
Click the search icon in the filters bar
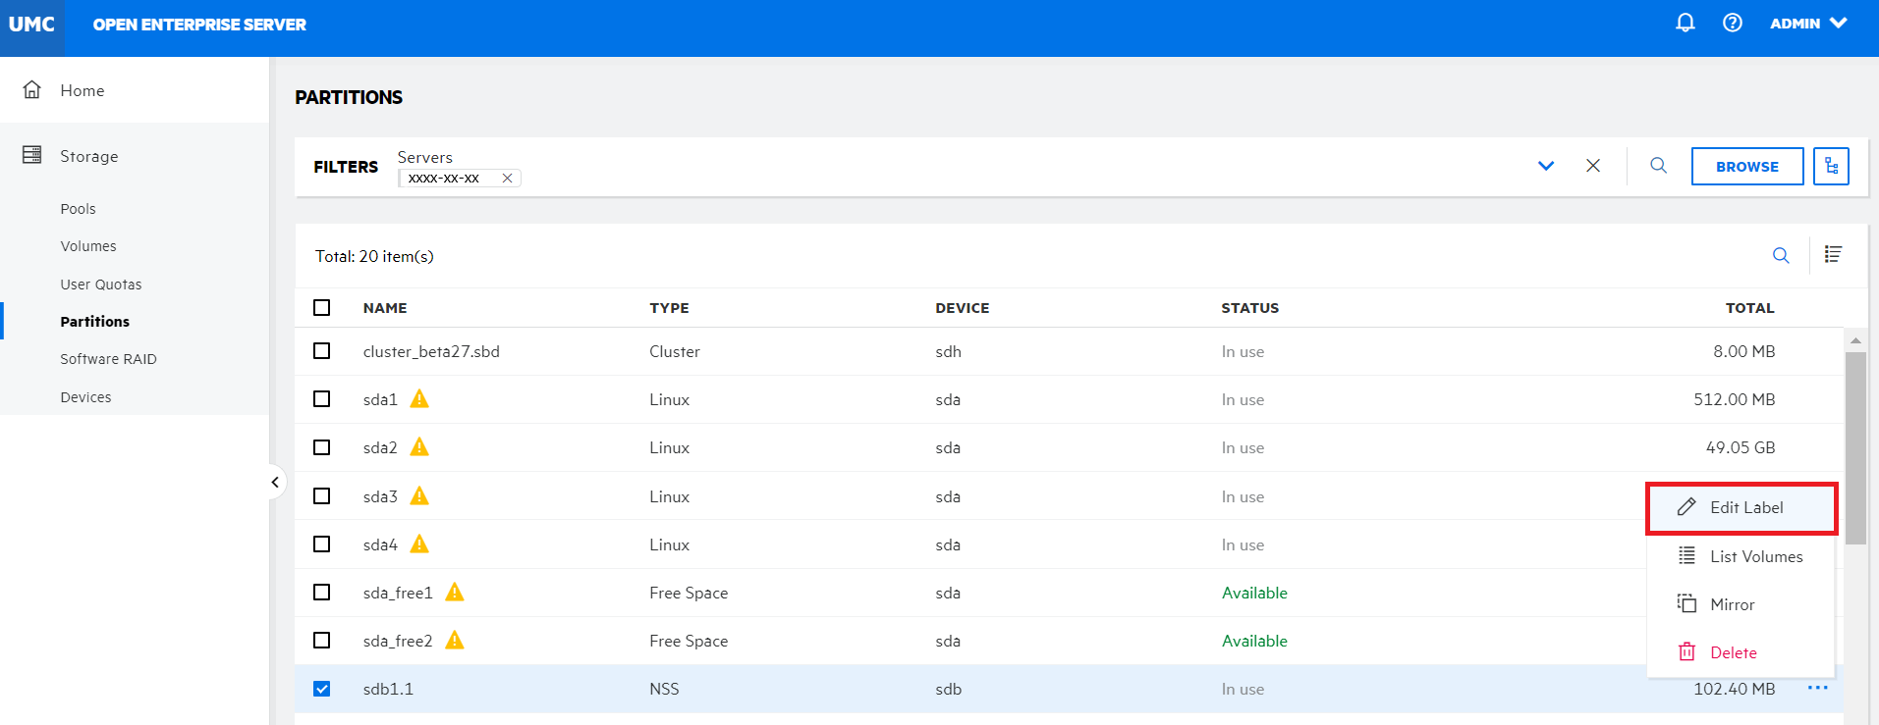click(1658, 166)
